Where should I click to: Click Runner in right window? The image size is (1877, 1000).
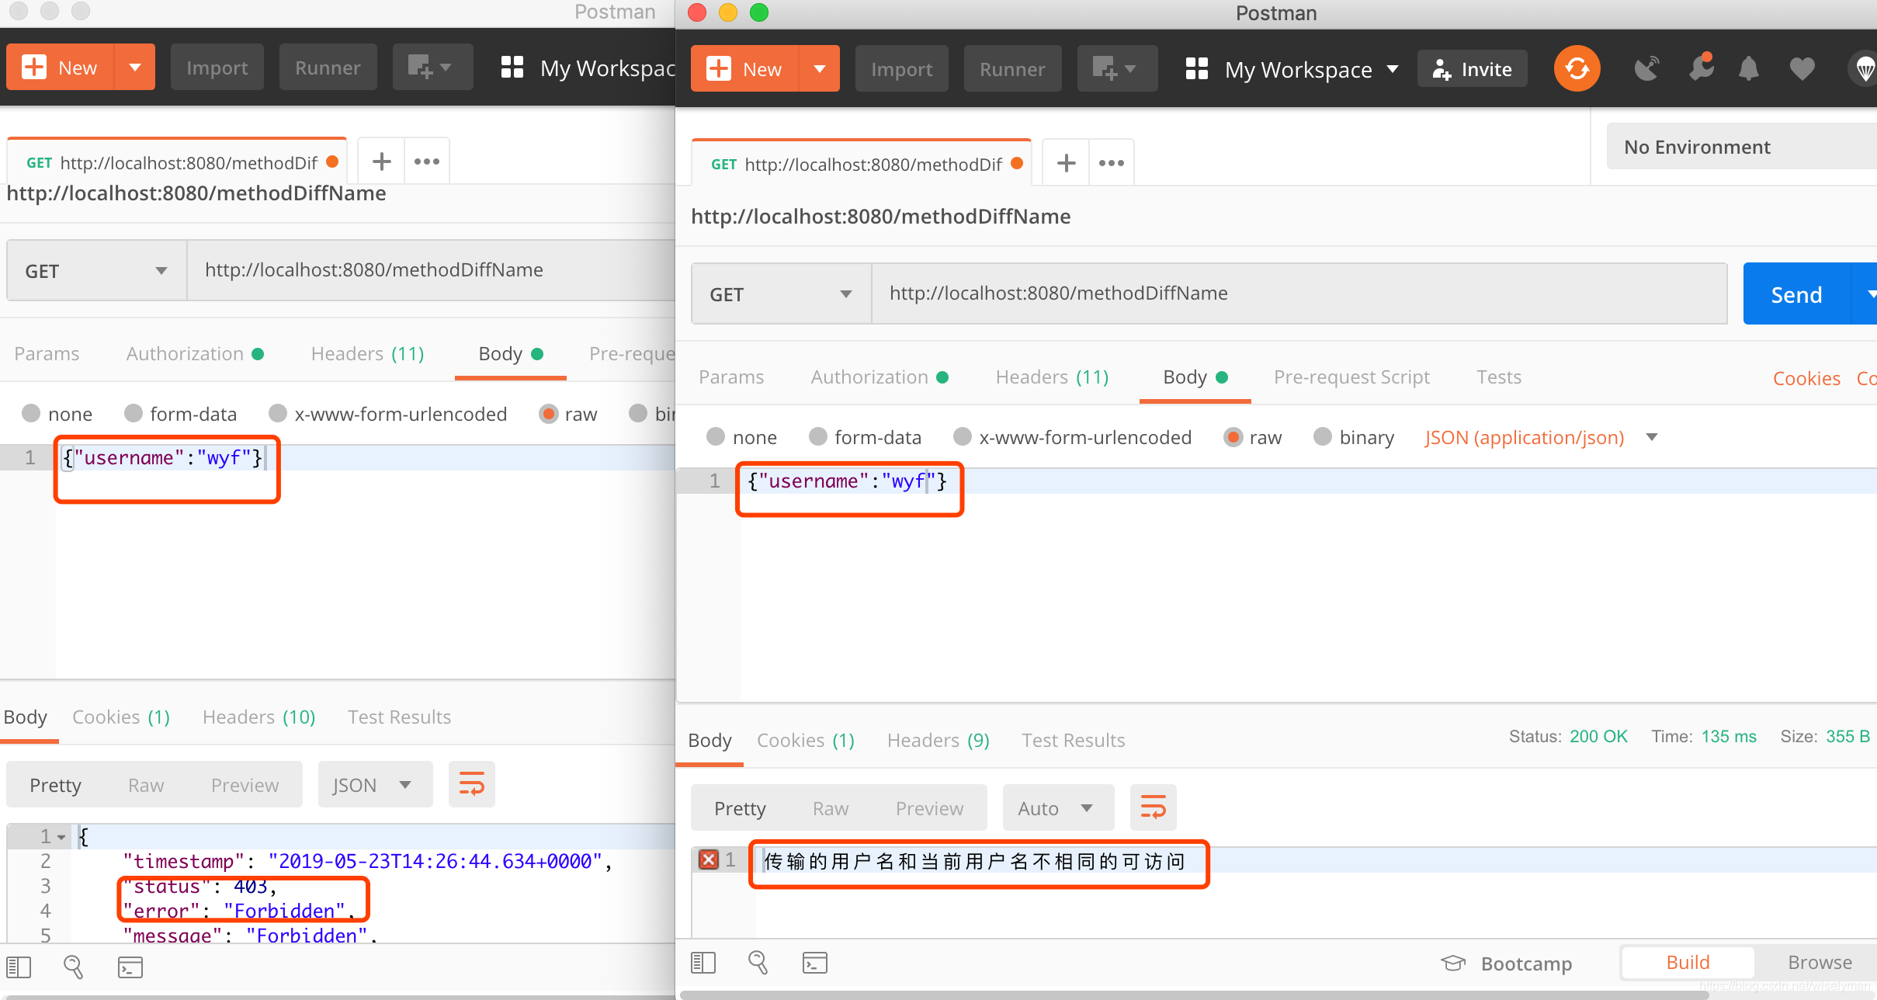(x=1012, y=69)
